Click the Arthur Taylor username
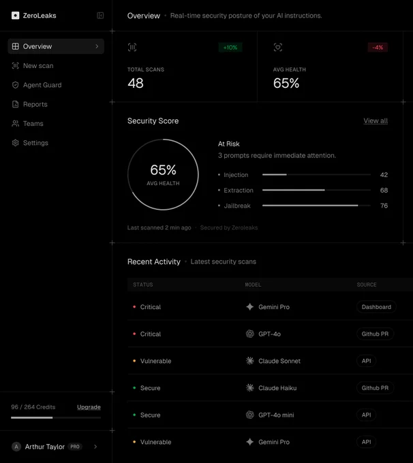Screen dimensions: 413x463 click(45, 447)
